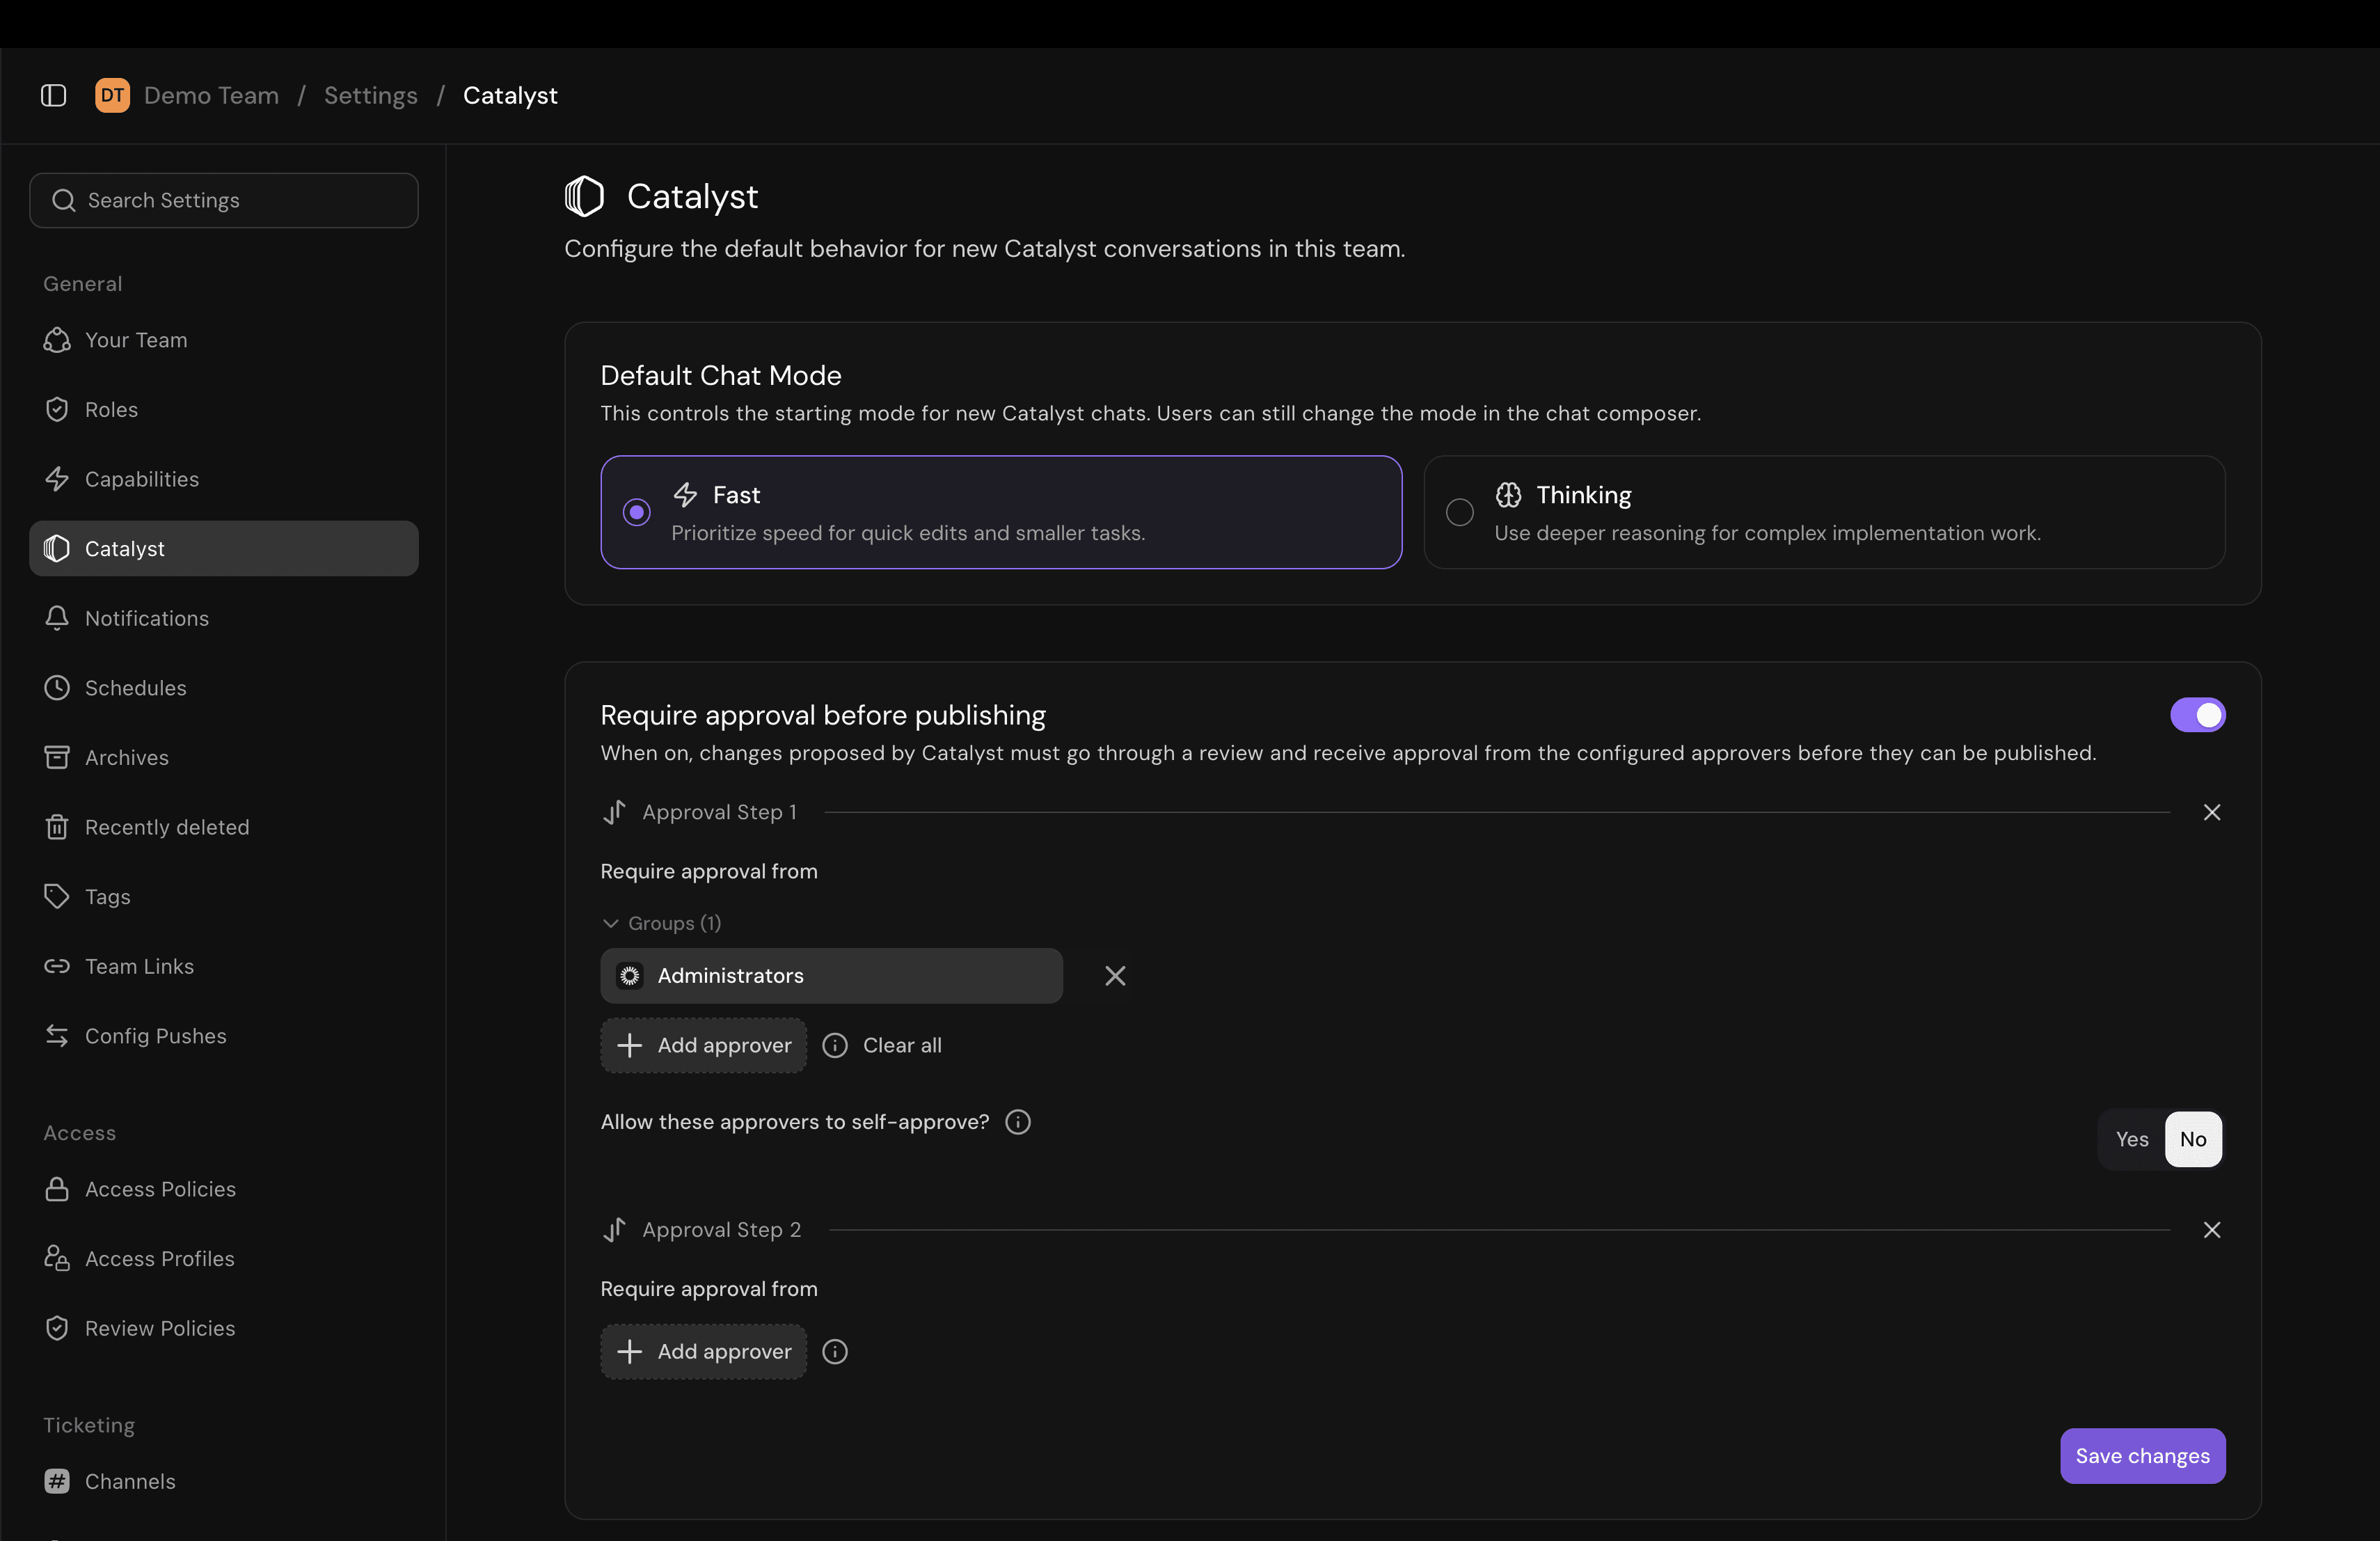The height and width of the screenshot is (1541, 2380).
Task: Click the lightning bolt Fast icon
Action: [685, 494]
